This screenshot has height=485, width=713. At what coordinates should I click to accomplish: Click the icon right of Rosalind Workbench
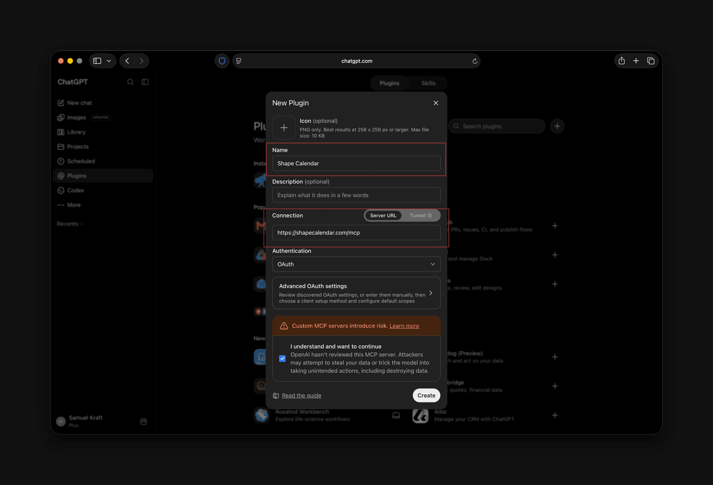(396, 415)
